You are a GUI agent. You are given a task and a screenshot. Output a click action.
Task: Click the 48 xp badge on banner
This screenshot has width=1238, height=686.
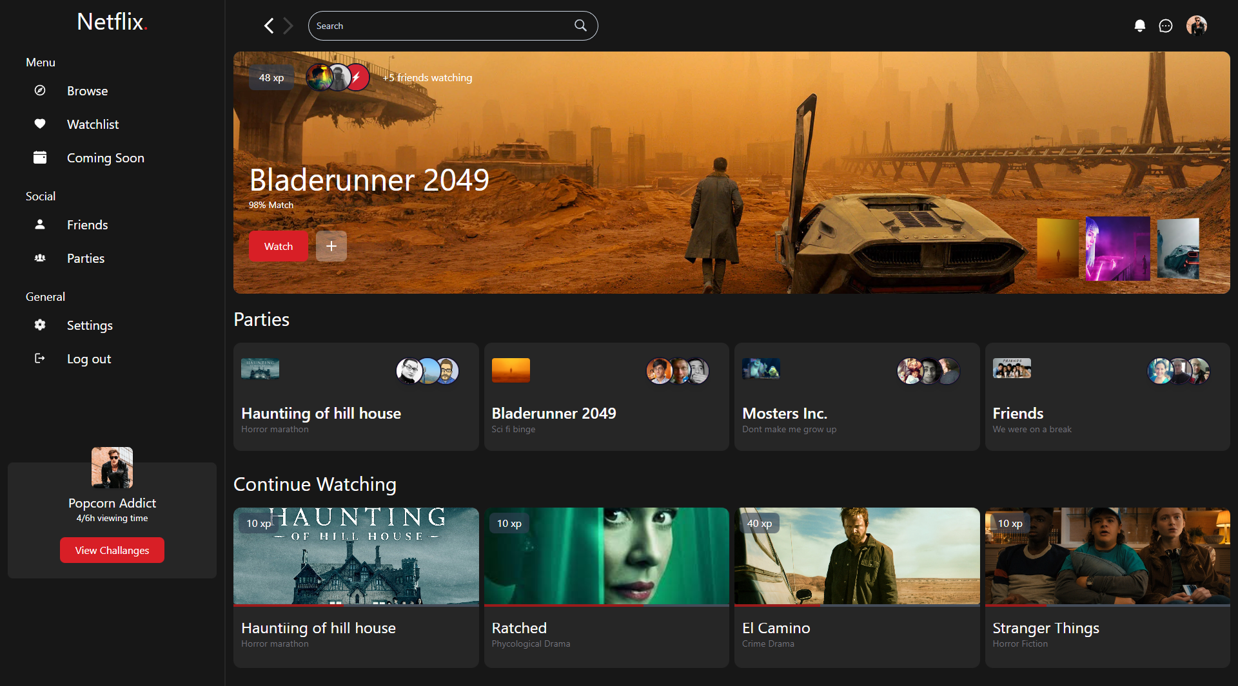click(x=271, y=77)
